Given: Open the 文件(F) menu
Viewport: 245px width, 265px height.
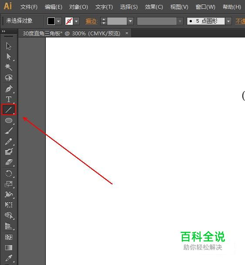Looking at the screenshot, I should [x=29, y=7].
